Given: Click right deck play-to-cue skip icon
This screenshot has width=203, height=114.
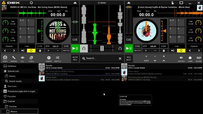Looking at the screenshot, I should pyautogui.click(x=173, y=51).
